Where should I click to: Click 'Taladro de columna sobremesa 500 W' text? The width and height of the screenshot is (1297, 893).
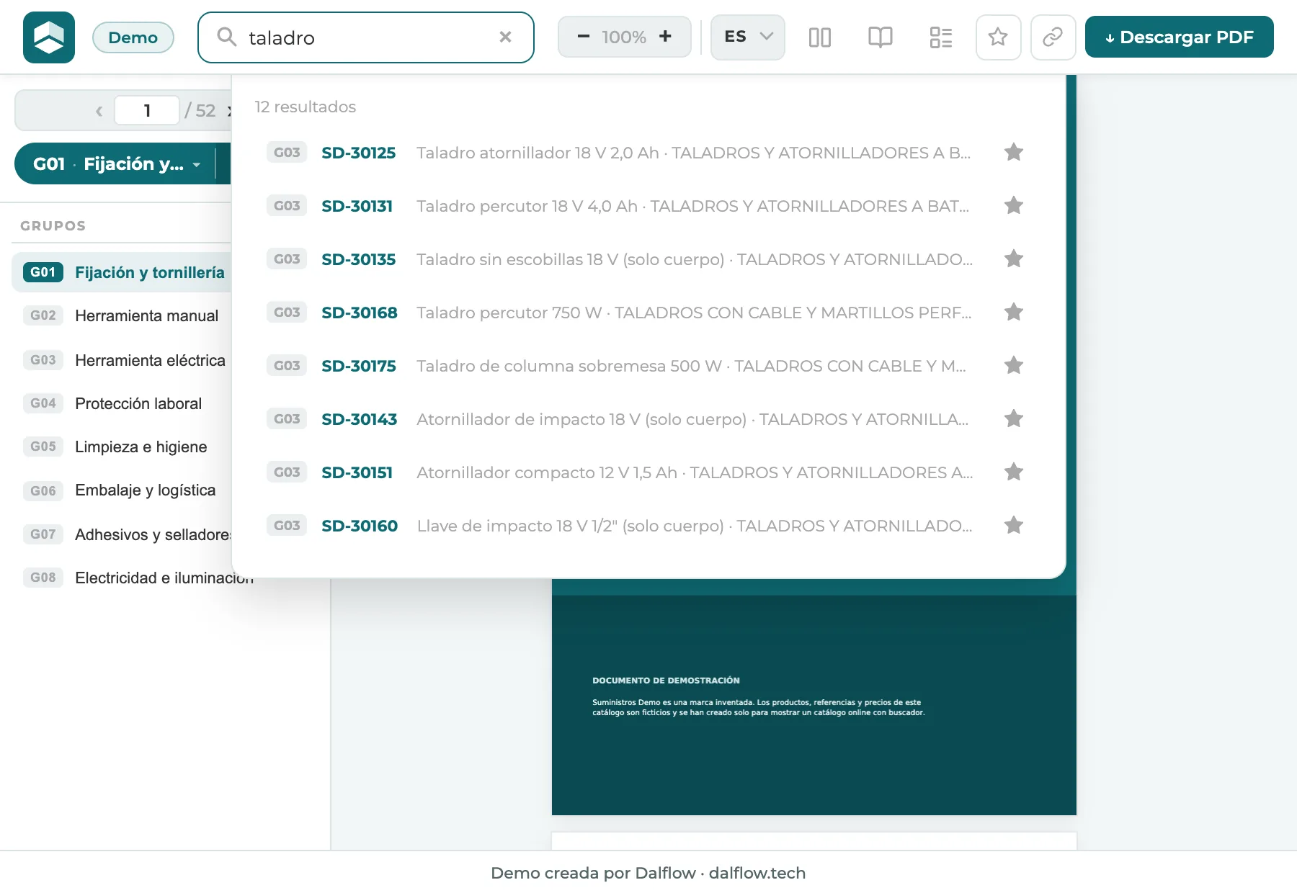click(x=569, y=366)
